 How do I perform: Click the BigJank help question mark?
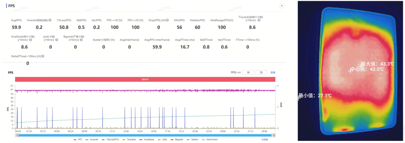81,40
